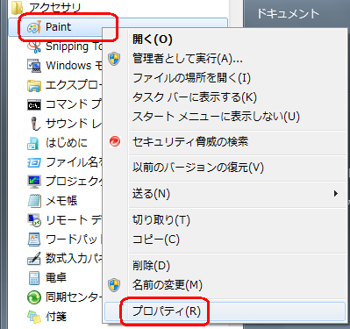Click the メモ帳 notepad icon
Image resolution: width=350 pixels, height=329 pixels.
(34, 201)
